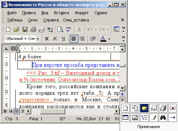Image resolution: width=178 pixels, height=131 pixels.
Task: Run spelling and grammar check icon
Action: [69, 29]
